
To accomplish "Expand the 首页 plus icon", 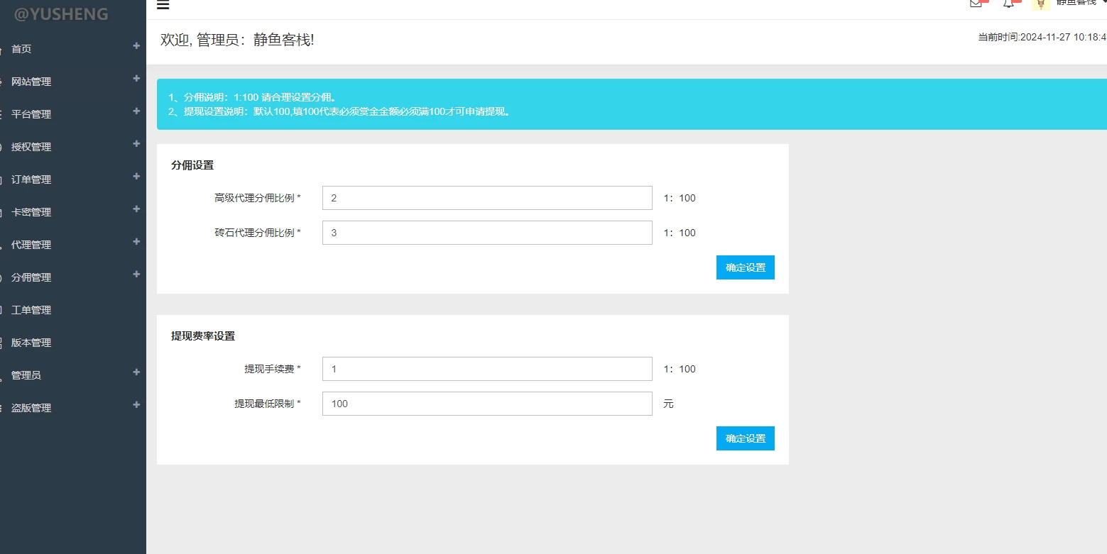I will [x=136, y=46].
